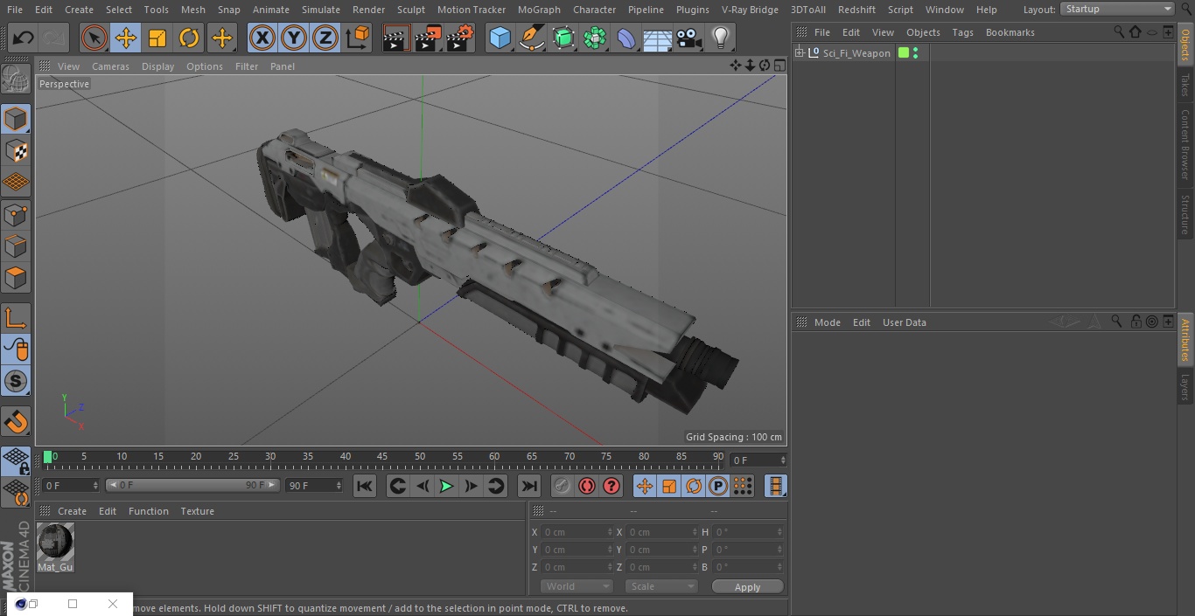Add a Subdivision Surface generator
1195x616 pixels.
click(563, 38)
